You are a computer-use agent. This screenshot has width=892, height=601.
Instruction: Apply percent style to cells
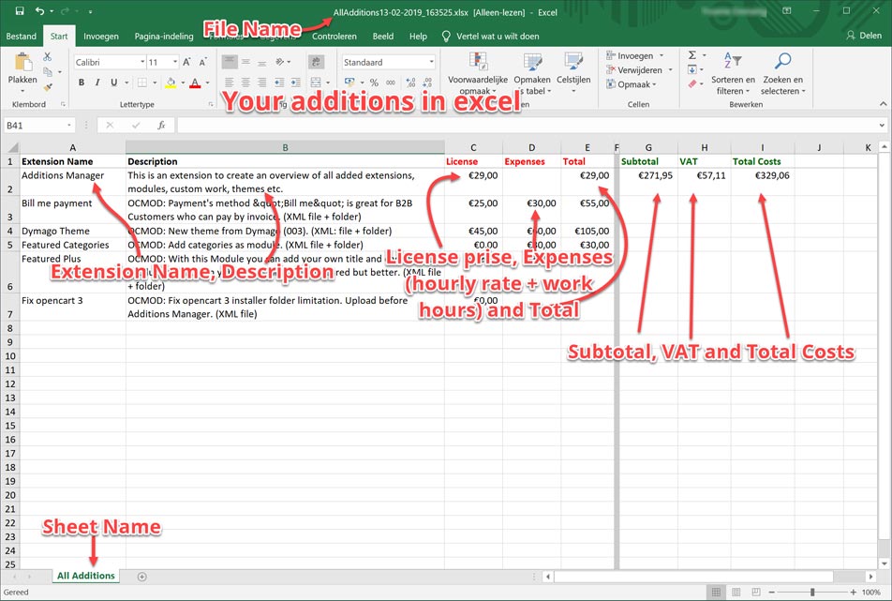(374, 83)
